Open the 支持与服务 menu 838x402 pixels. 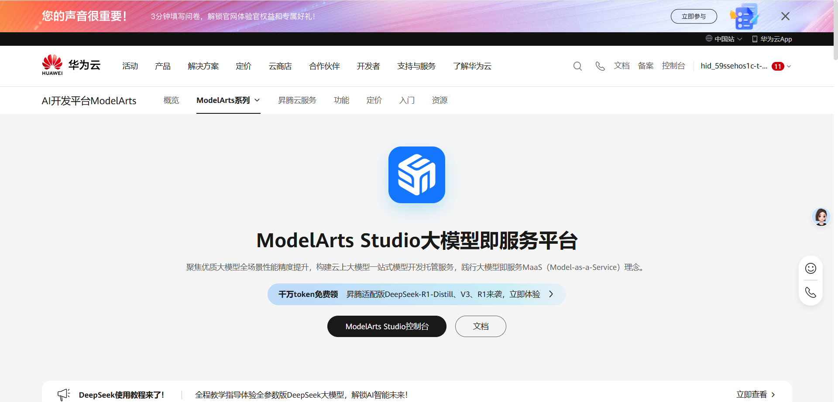point(416,66)
